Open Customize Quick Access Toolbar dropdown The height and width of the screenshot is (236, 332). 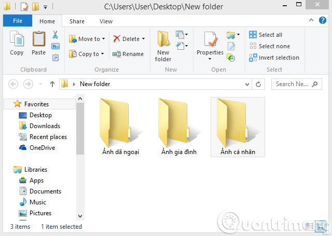coord(45,7)
